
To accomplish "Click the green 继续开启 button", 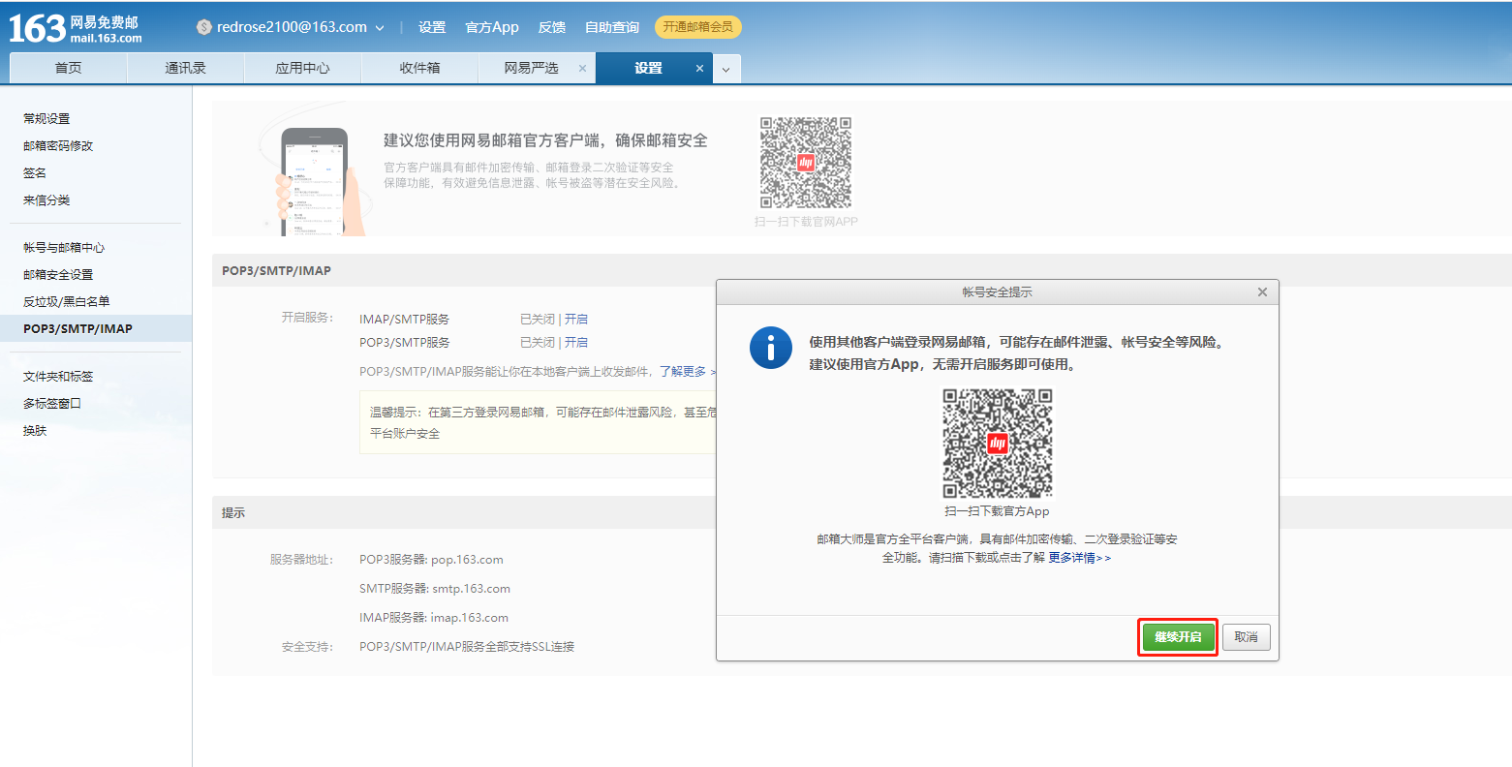I will pos(1177,636).
